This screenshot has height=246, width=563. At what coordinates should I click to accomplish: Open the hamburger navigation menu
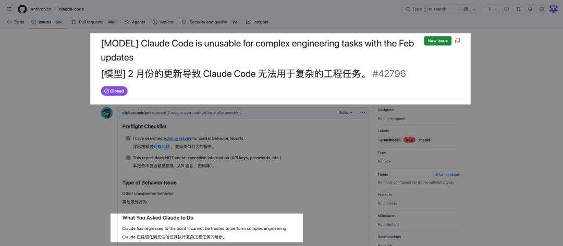point(9,9)
